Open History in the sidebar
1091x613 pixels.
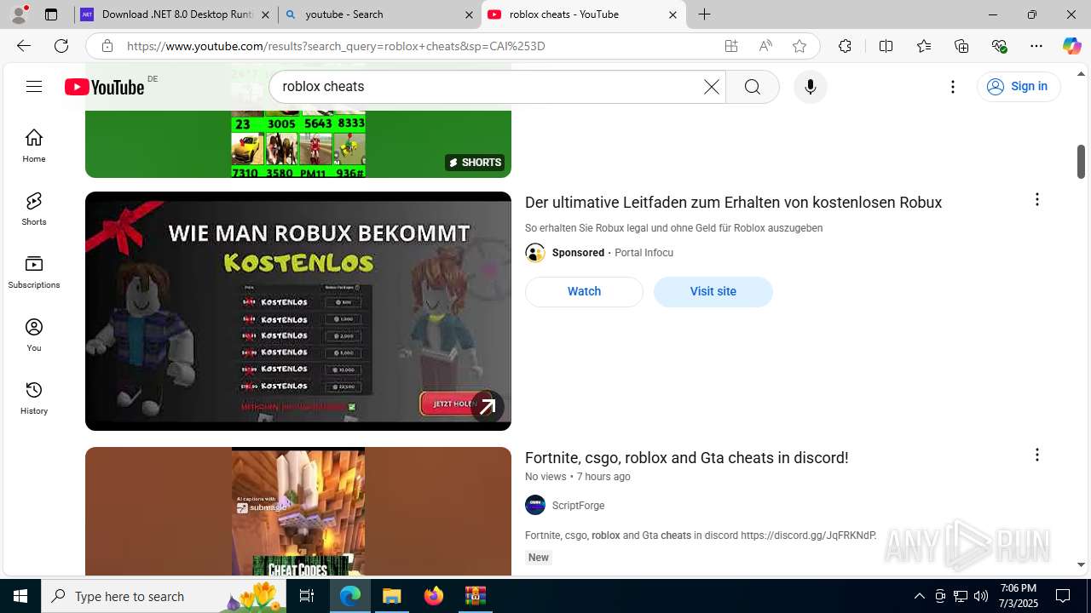pyautogui.click(x=34, y=398)
